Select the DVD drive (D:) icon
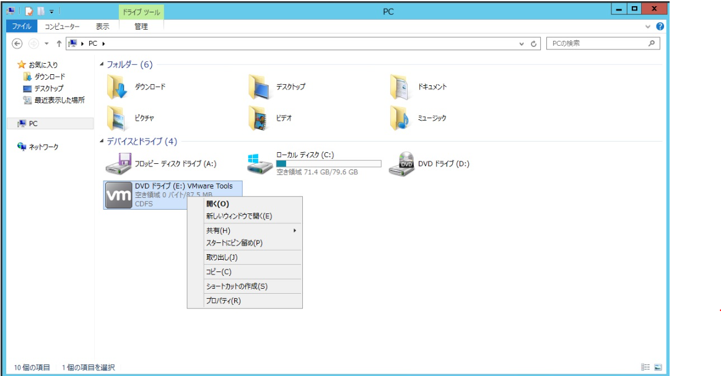The image size is (721, 376). [x=400, y=164]
